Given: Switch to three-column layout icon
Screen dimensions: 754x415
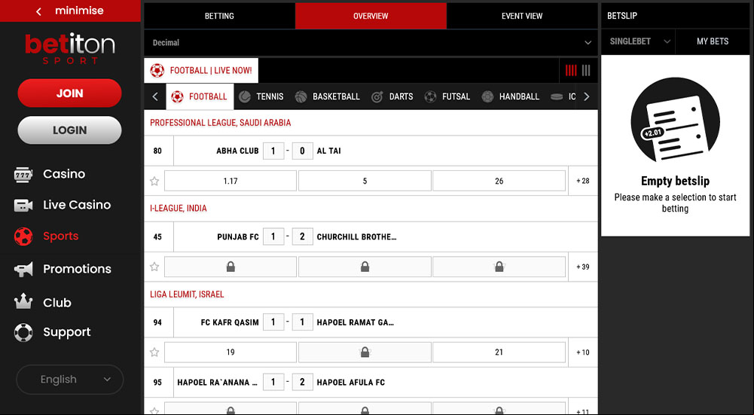Looking at the screenshot, I should tap(586, 71).
